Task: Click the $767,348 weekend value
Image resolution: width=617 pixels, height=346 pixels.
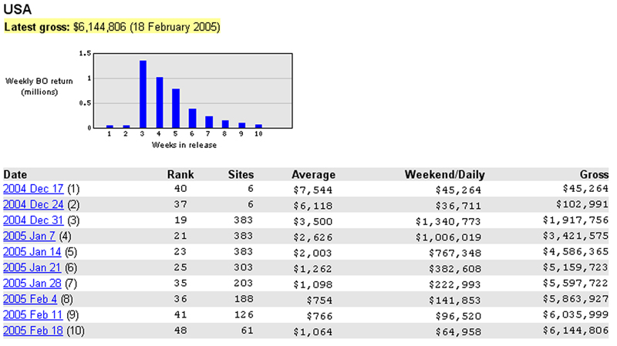Action: [x=455, y=254]
